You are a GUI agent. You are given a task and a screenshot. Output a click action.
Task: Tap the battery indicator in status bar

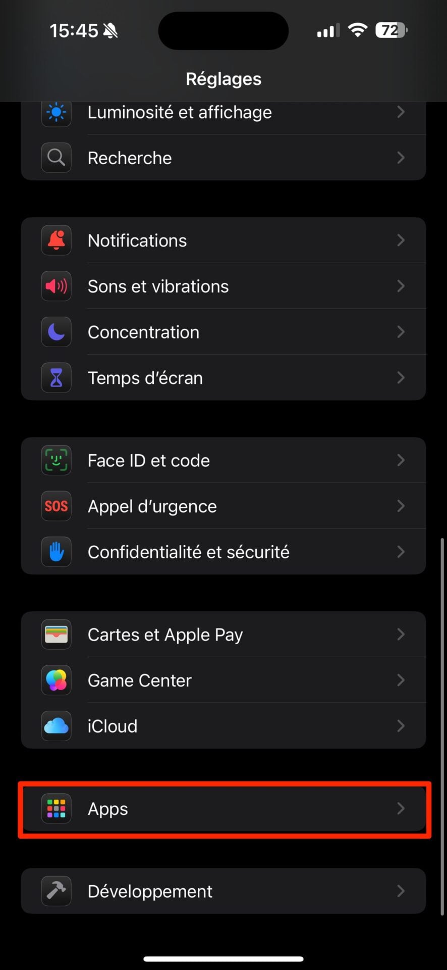(x=391, y=31)
